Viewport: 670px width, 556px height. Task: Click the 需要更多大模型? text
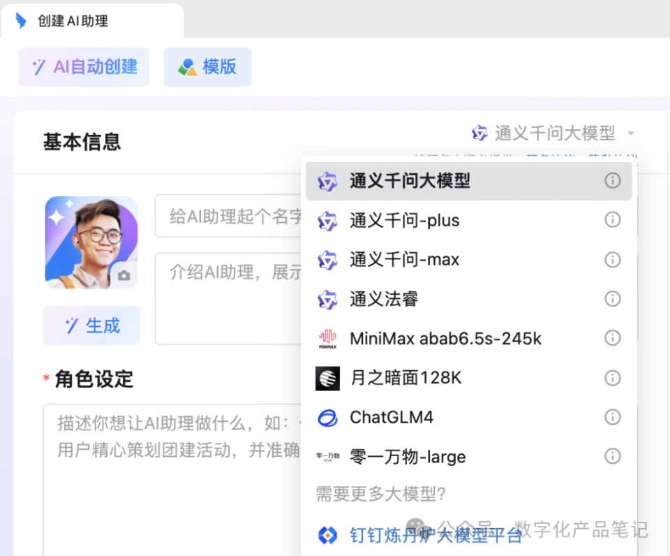pos(381,494)
